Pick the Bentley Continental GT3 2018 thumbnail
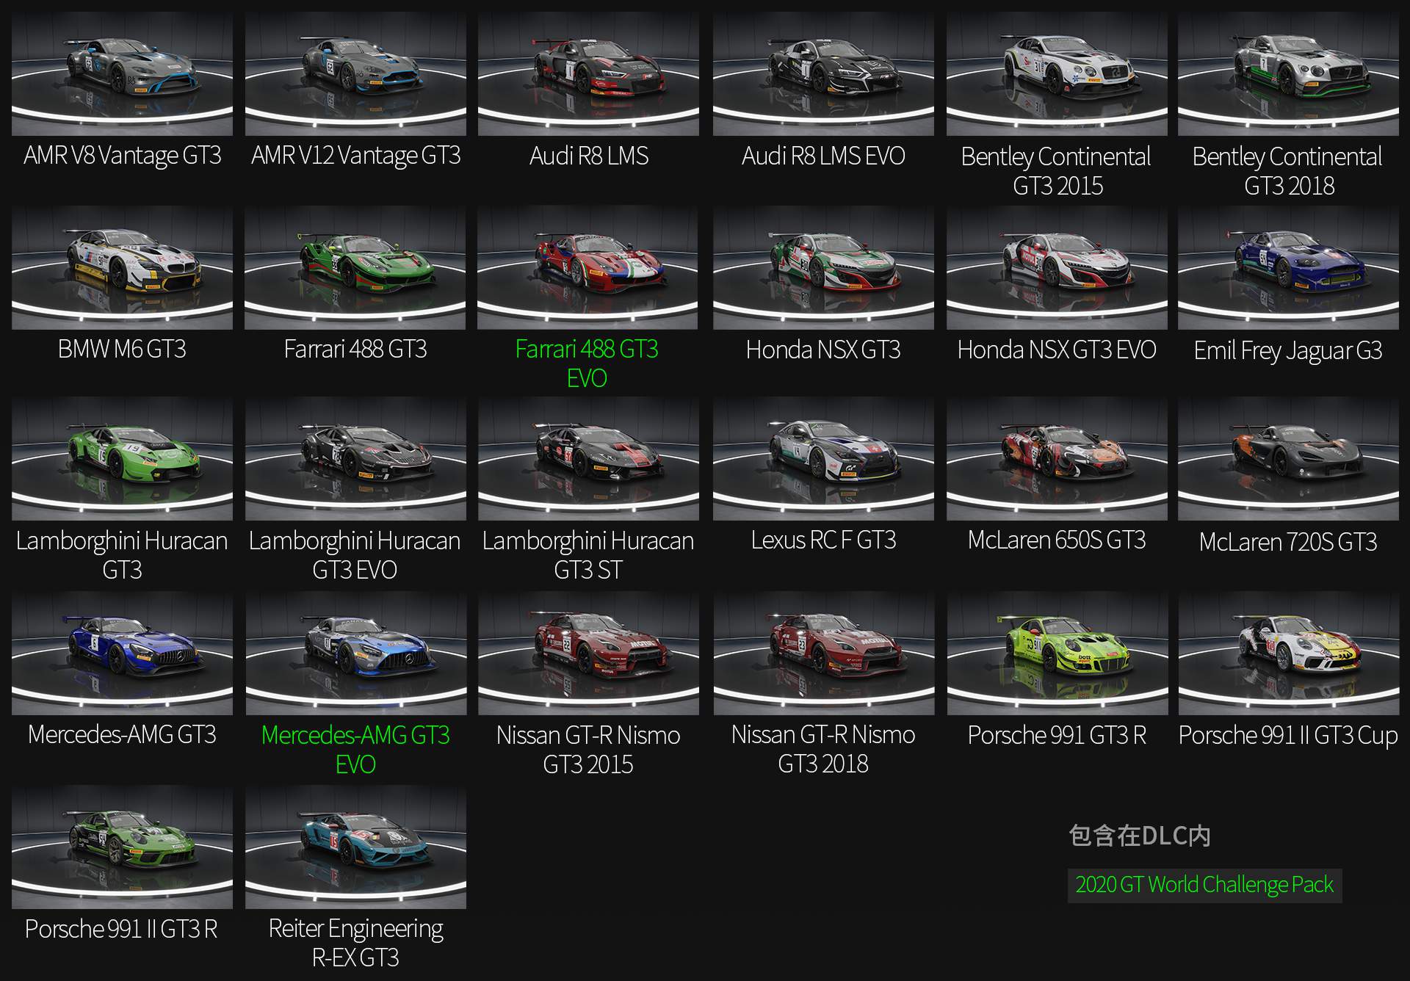Viewport: 1410px width, 981px height. click(1289, 73)
